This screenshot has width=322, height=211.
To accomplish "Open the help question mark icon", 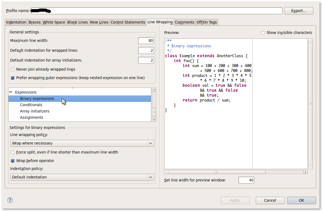I will [10, 200].
